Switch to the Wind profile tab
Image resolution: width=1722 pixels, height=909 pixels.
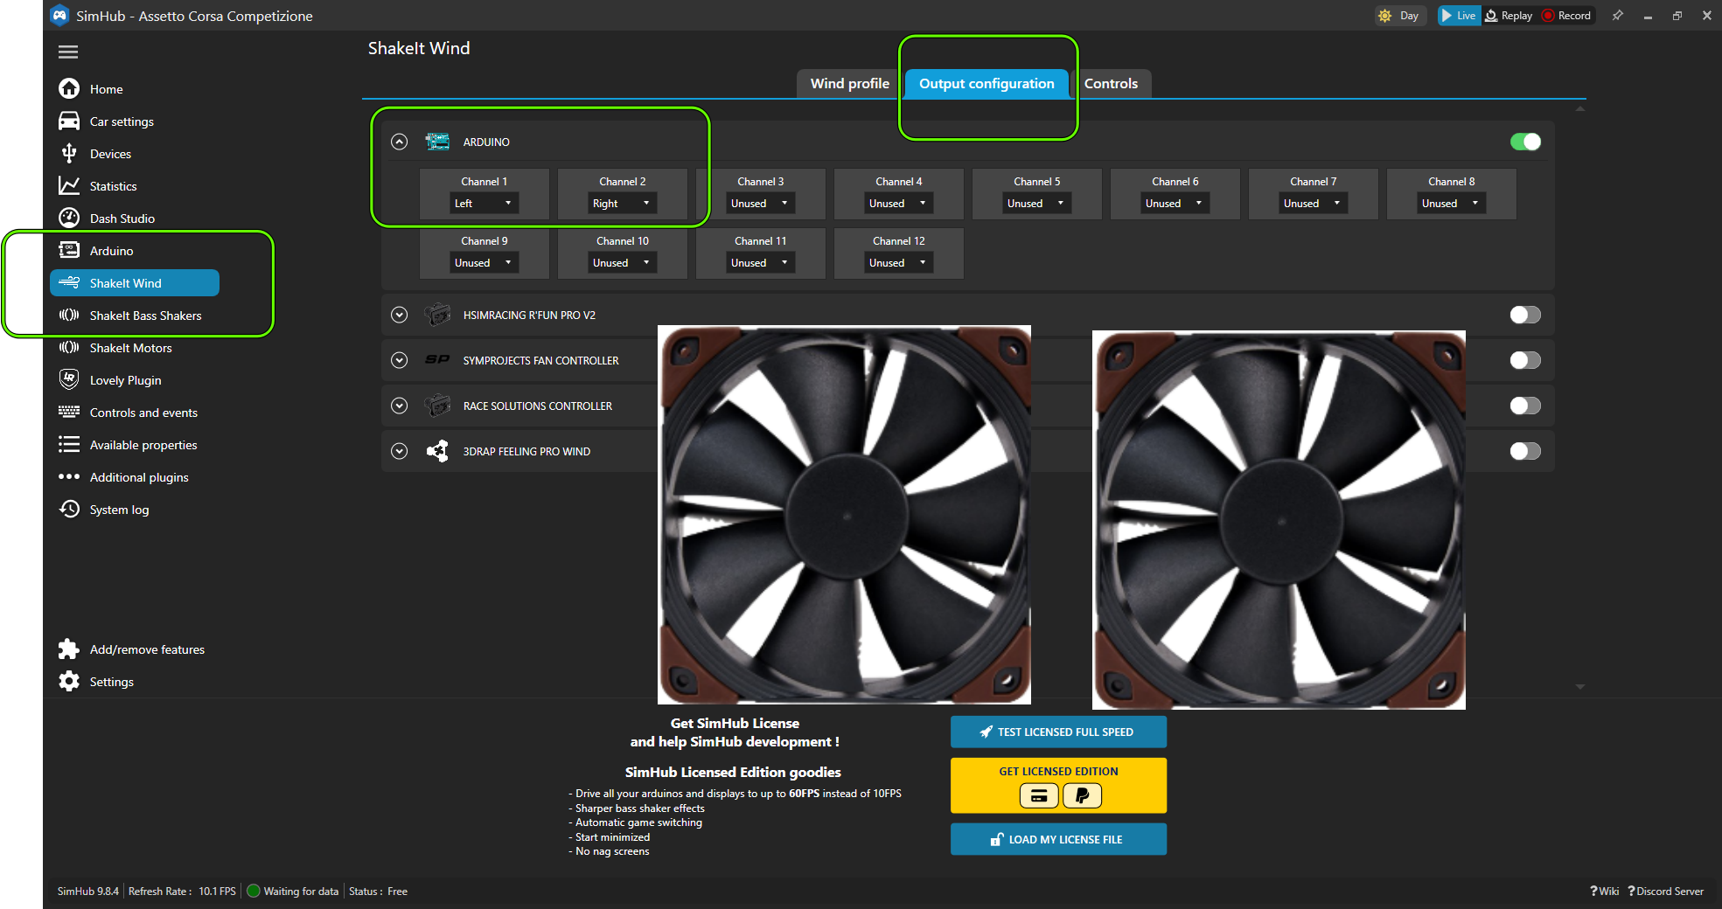(849, 84)
